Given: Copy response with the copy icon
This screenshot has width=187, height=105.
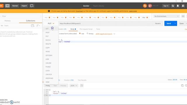Looking at the screenshot, I should (x=182, y=85).
